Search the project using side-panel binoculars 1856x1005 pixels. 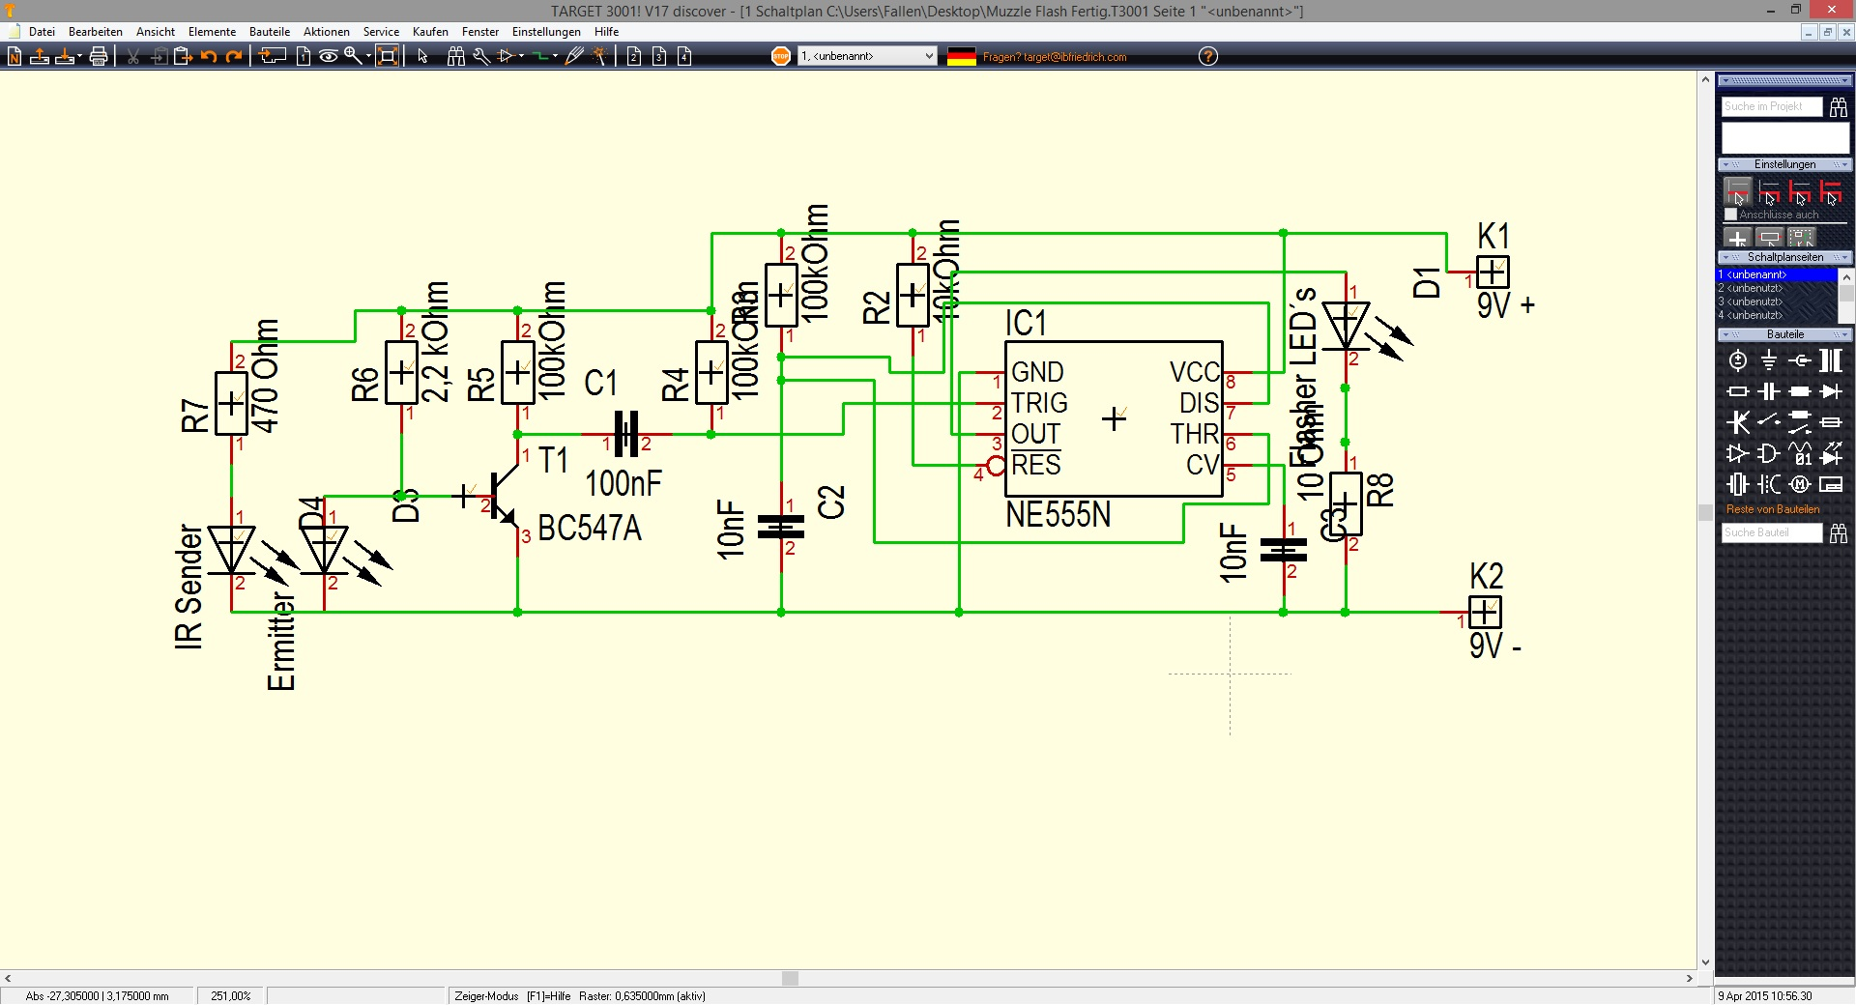(x=1839, y=107)
